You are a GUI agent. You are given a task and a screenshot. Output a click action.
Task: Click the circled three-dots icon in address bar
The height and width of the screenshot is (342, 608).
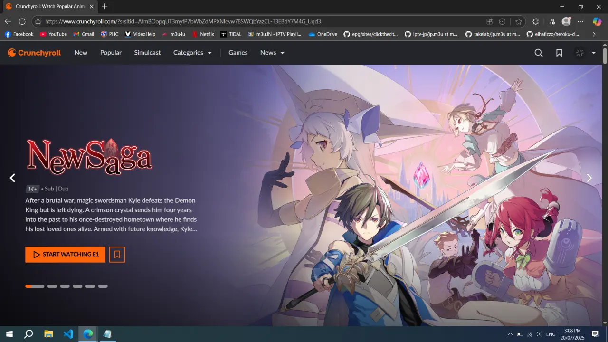pos(502,21)
